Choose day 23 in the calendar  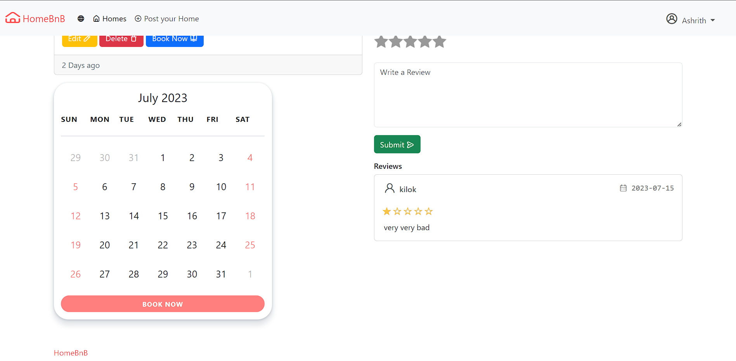[192, 245]
